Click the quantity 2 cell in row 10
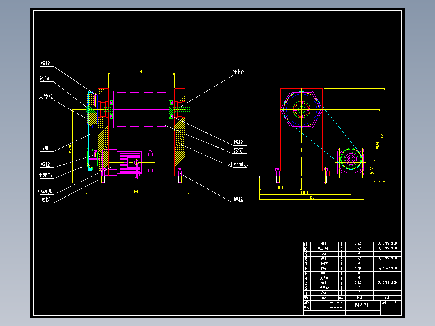 [341, 249]
